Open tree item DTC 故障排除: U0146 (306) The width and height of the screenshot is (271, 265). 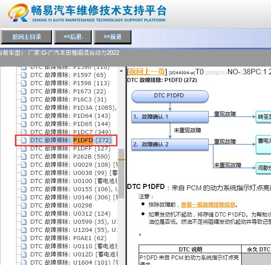pos(74,197)
